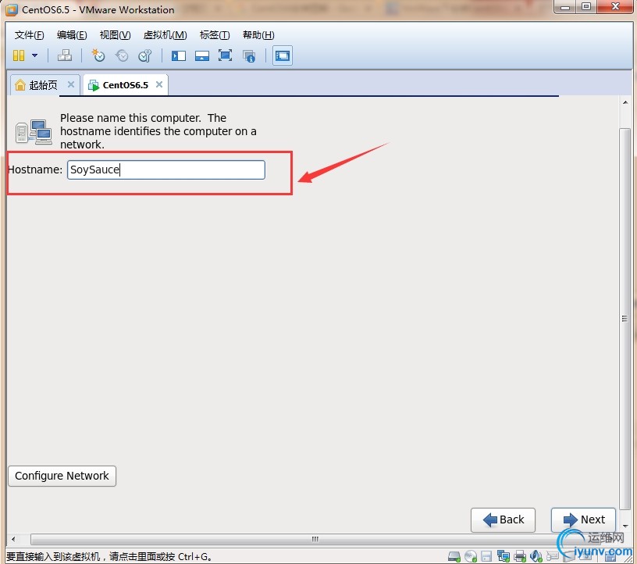Go back with the Back button
Viewport: 637px width, 564px height.
[503, 519]
